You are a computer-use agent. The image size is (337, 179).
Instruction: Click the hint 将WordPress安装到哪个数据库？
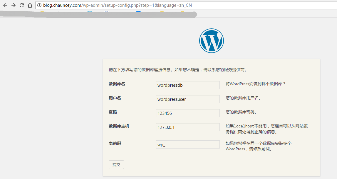pyautogui.click(x=256, y=84)
